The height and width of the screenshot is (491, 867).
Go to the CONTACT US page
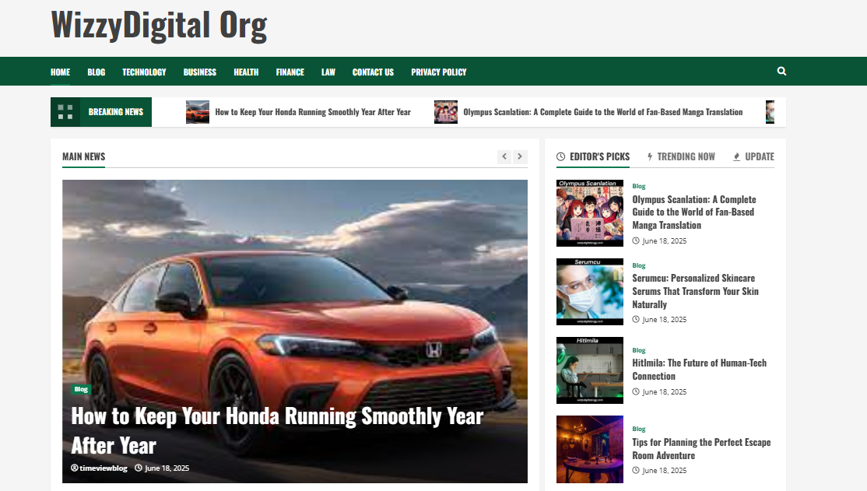[374, 72]
